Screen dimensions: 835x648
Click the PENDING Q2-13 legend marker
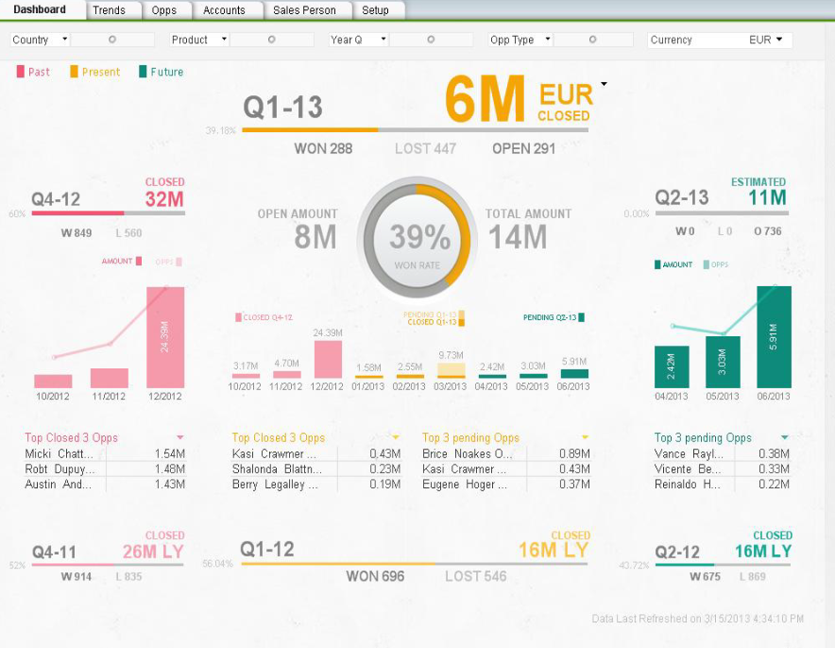pos(581,317)
